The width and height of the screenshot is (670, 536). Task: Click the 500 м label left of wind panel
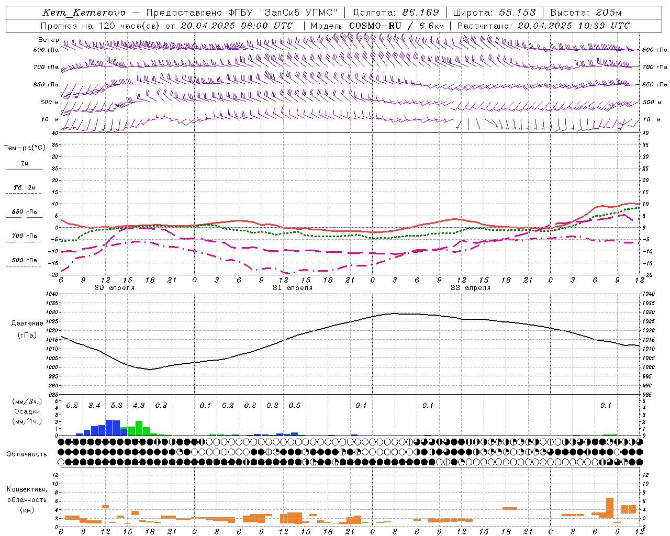coord(50,102)
